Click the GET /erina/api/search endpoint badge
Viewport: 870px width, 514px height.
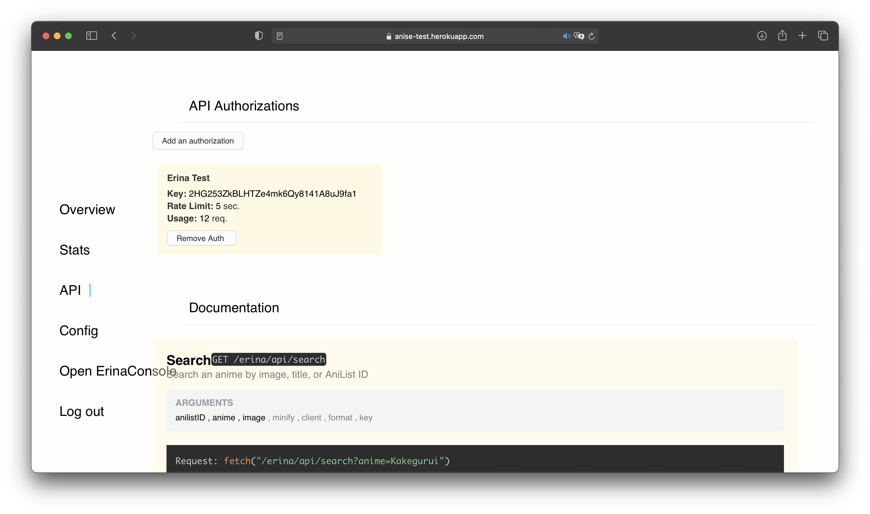tap(269, 360)
